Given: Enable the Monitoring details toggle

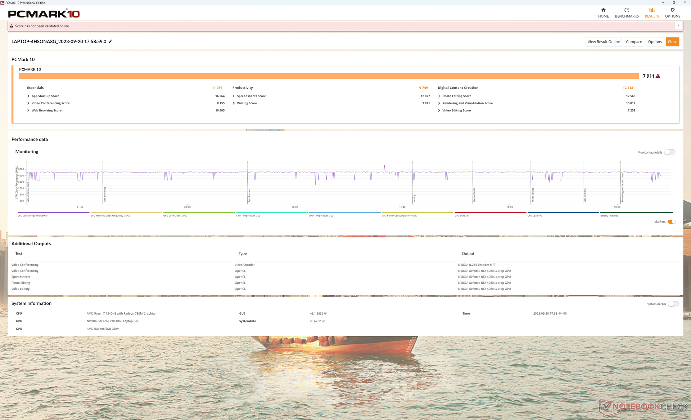Looking at the screenshot, I should pos(669,152).
